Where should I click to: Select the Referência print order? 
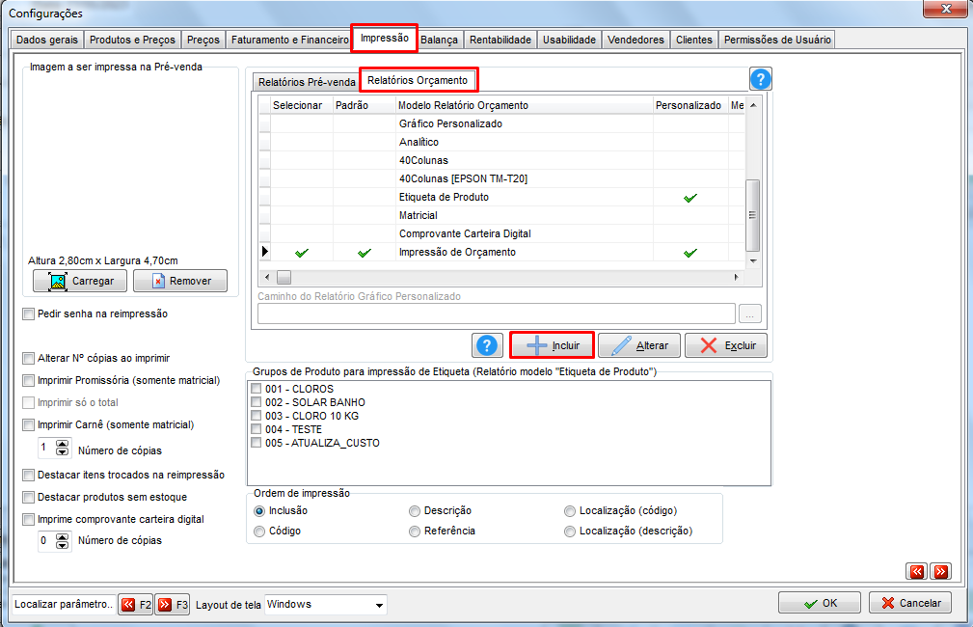(415, 532)
